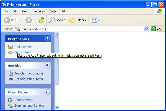This screenshot has height=111, width=166.
Task: Open the Views dropdown in the toolbar
Action: click(95, 20)
